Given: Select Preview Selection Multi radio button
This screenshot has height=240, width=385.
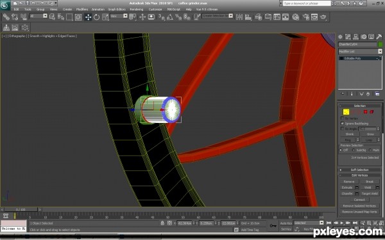Looking at the screenshot, I should click(370, 150).
